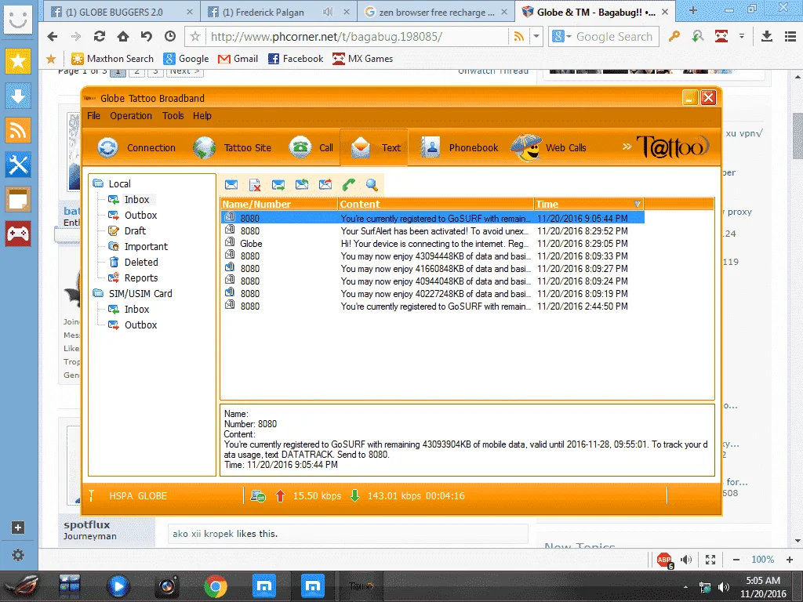Switch to the Text section

(x=374, y=147)
